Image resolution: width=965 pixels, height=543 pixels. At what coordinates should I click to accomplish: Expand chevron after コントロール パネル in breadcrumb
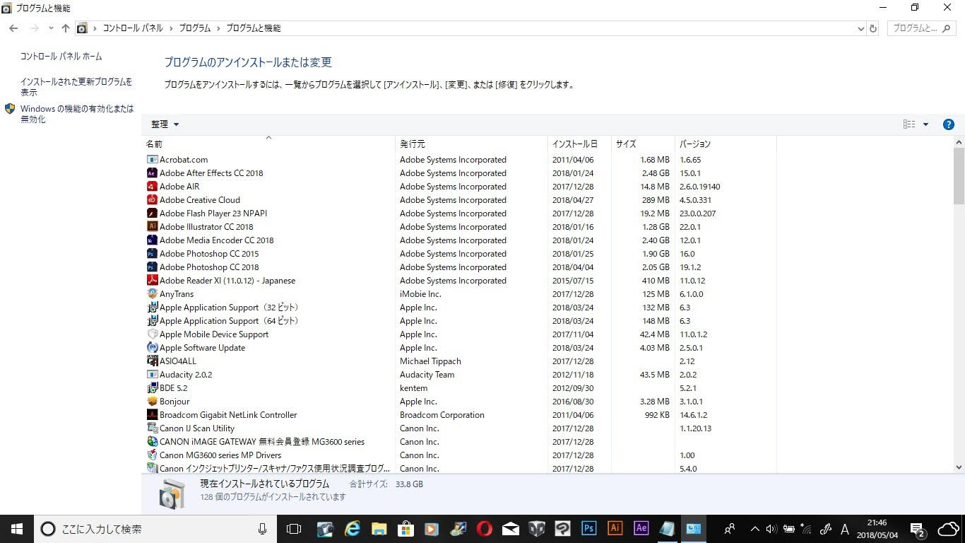tap(170, 28)
